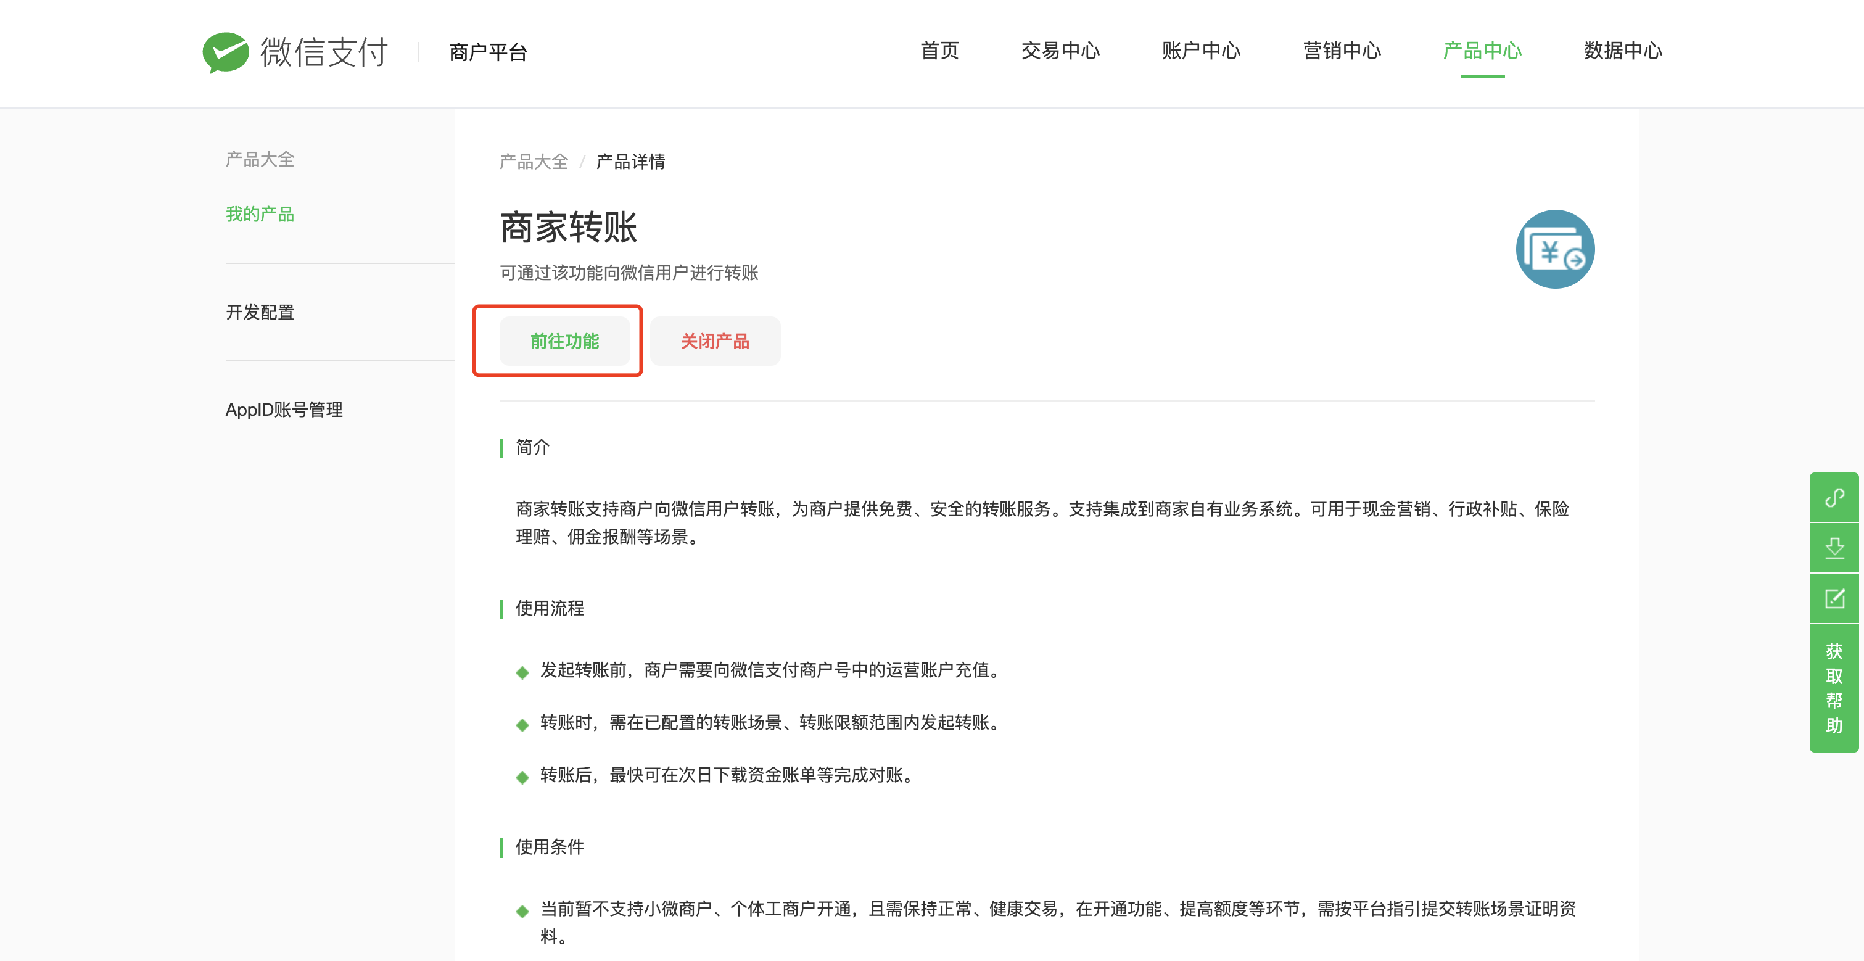Switch to 账户中心 tab

coord(1201,51)
